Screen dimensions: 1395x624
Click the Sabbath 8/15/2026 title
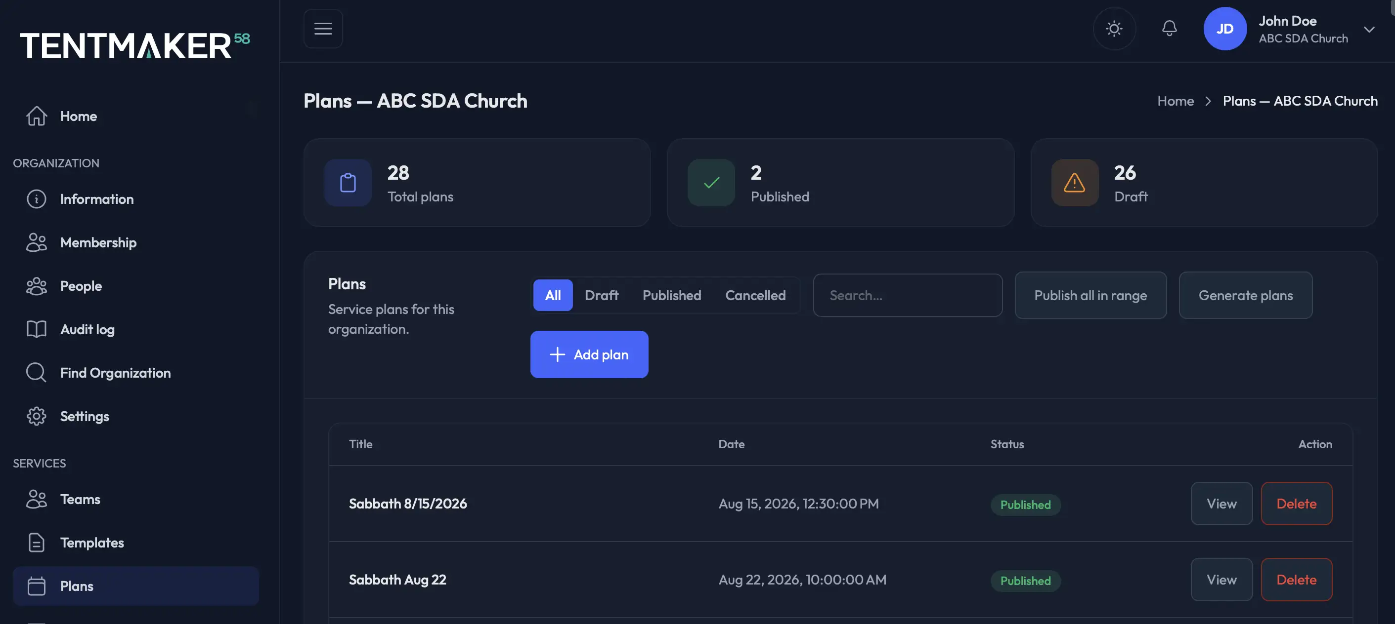[407, 504]
